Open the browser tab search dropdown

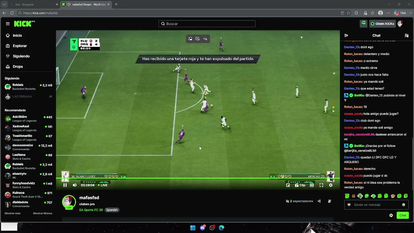[4, 5]
